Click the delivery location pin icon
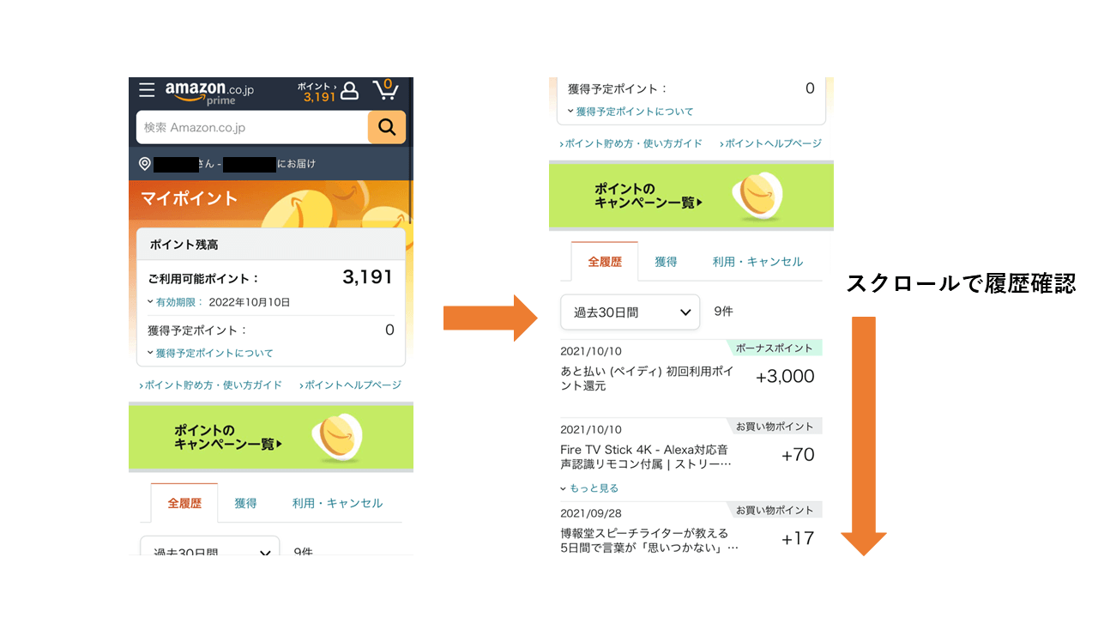 tap(146, 163)
